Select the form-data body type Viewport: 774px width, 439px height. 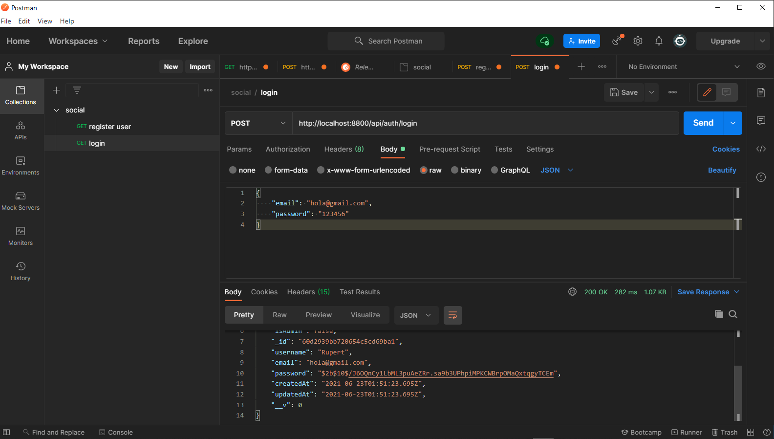click(x=268, y=170)
